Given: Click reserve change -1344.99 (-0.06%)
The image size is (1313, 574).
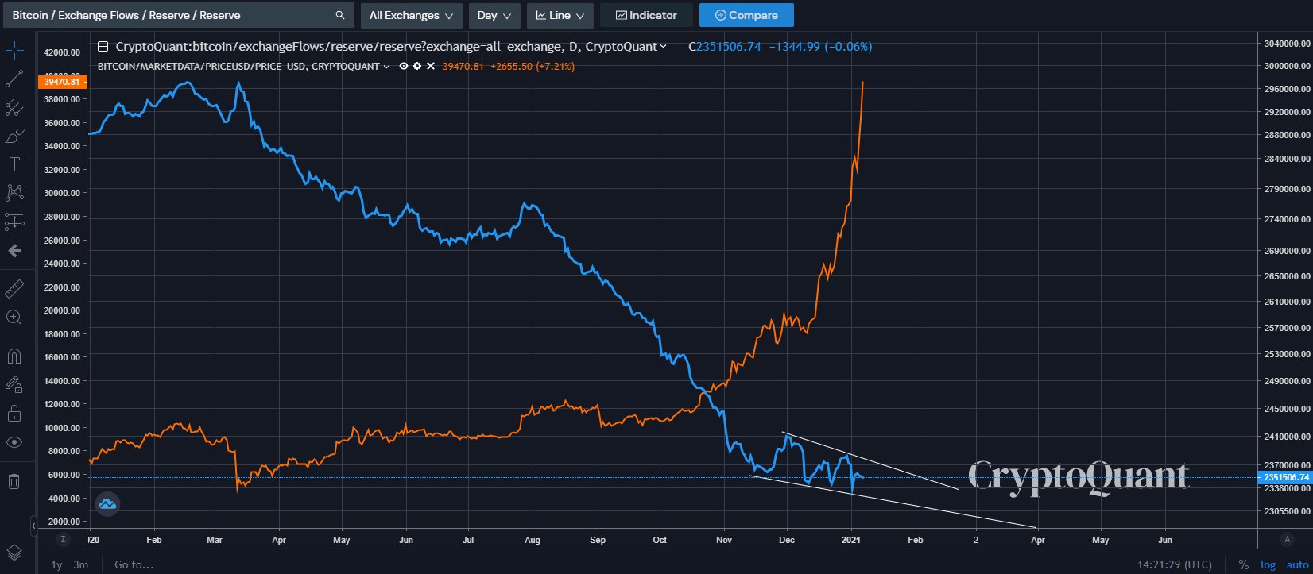Looking at the screenshot, I should pos(820,47).
